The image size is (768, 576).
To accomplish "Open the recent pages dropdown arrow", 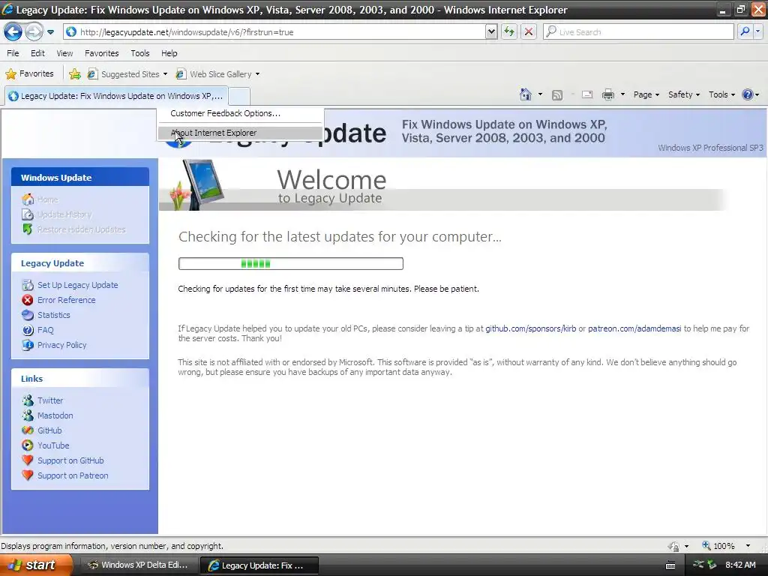I will click(x=50, y=32).
